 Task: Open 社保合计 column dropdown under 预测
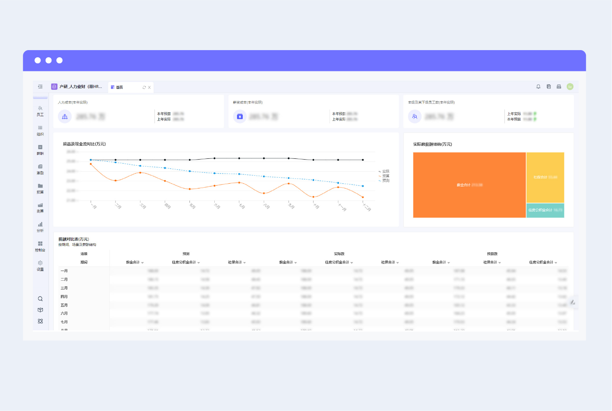pos(244,263)
